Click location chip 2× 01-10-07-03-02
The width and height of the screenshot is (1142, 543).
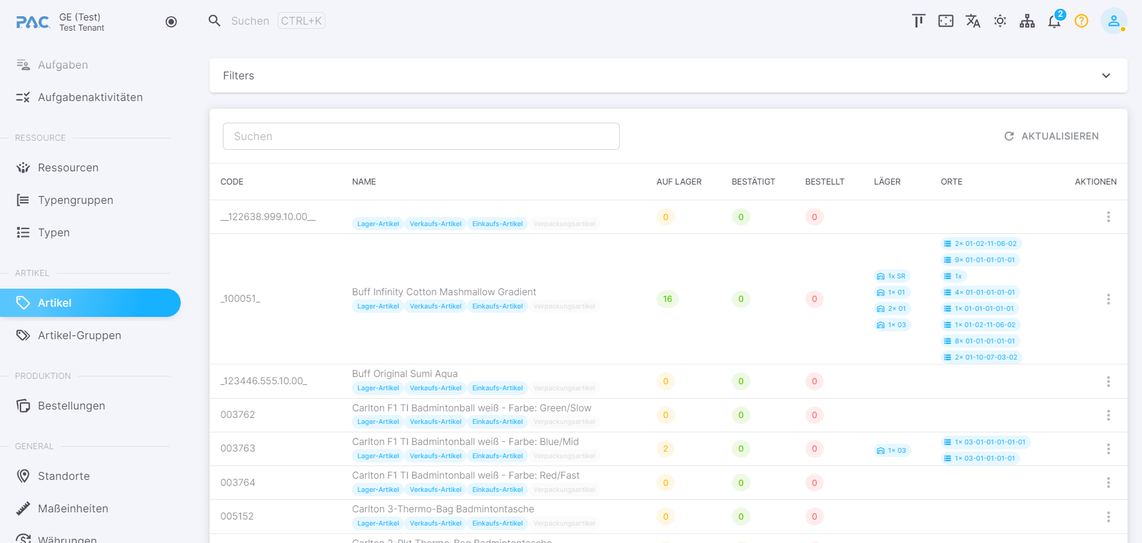point(982,358)
